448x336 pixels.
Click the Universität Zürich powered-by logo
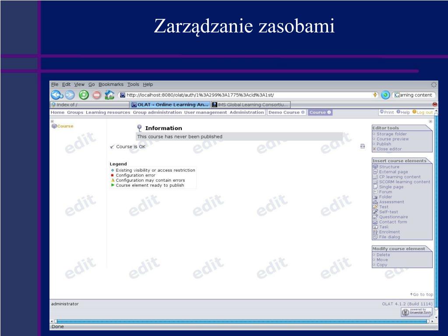click(416, 312)
